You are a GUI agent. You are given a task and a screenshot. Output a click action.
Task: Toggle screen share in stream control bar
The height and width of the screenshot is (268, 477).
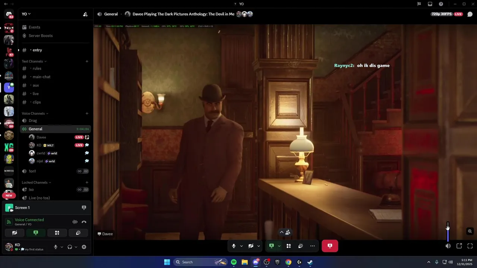coord(271,246)
